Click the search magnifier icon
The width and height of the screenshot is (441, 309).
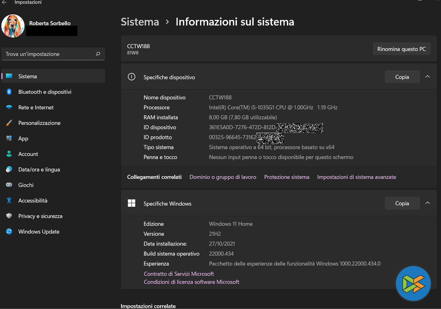98,54
